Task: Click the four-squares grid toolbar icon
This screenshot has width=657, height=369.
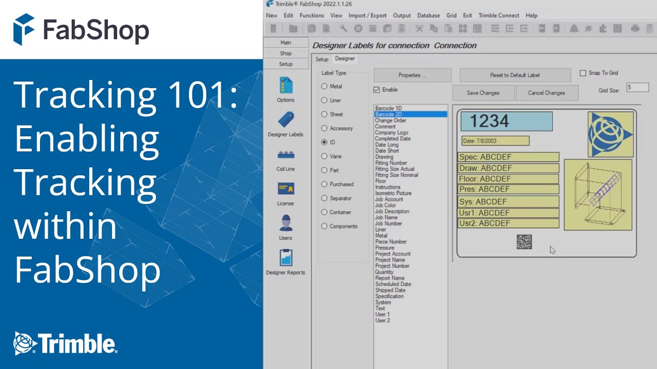Action: [463, 29]
